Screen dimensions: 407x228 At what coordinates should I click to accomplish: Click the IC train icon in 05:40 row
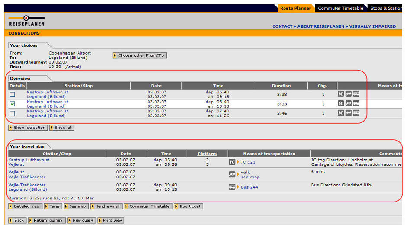[x=341, y=94]
